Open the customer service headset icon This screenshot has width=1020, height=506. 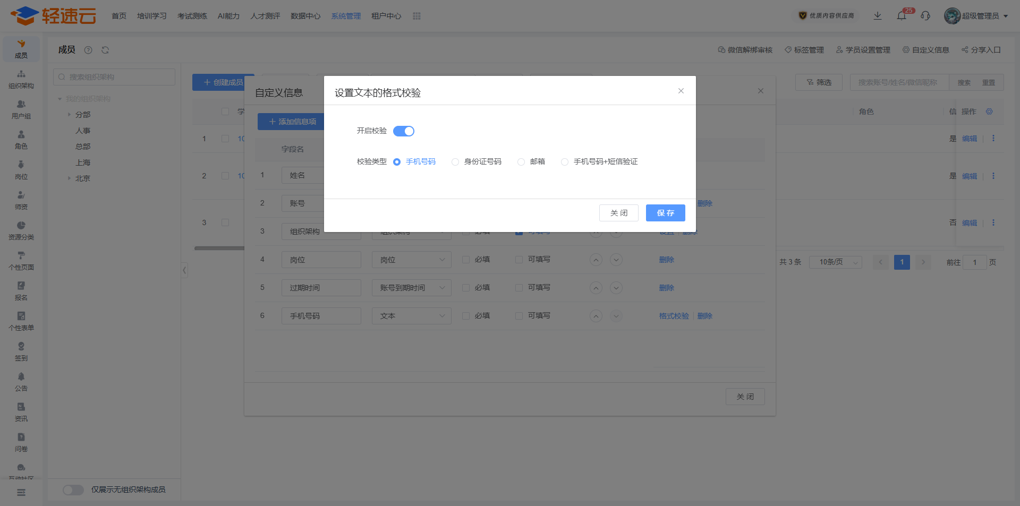coord(925,16)
